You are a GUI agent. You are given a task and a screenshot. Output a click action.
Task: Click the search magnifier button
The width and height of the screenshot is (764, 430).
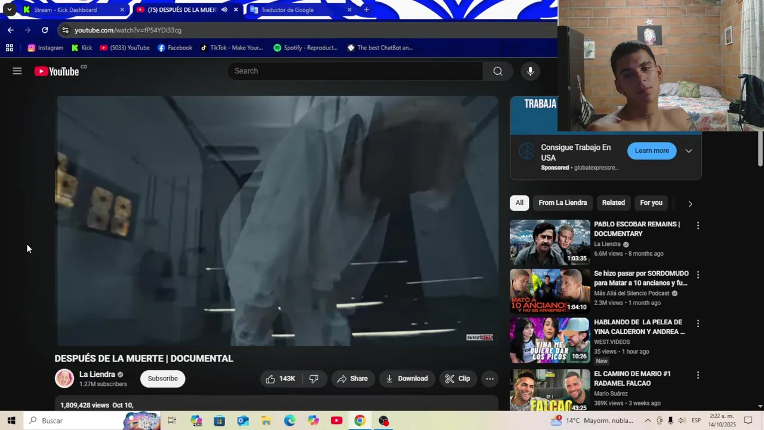coord(498,71)
